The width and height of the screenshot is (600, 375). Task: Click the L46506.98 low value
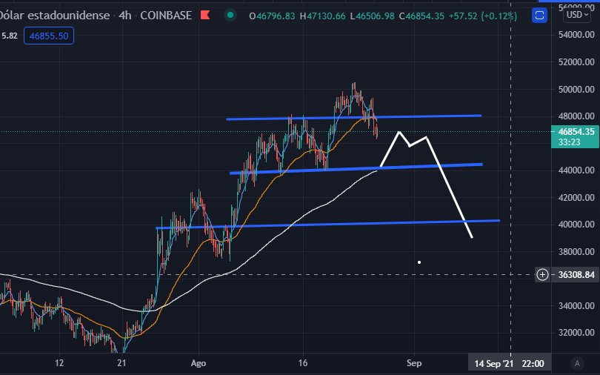[x=373, y=16]
